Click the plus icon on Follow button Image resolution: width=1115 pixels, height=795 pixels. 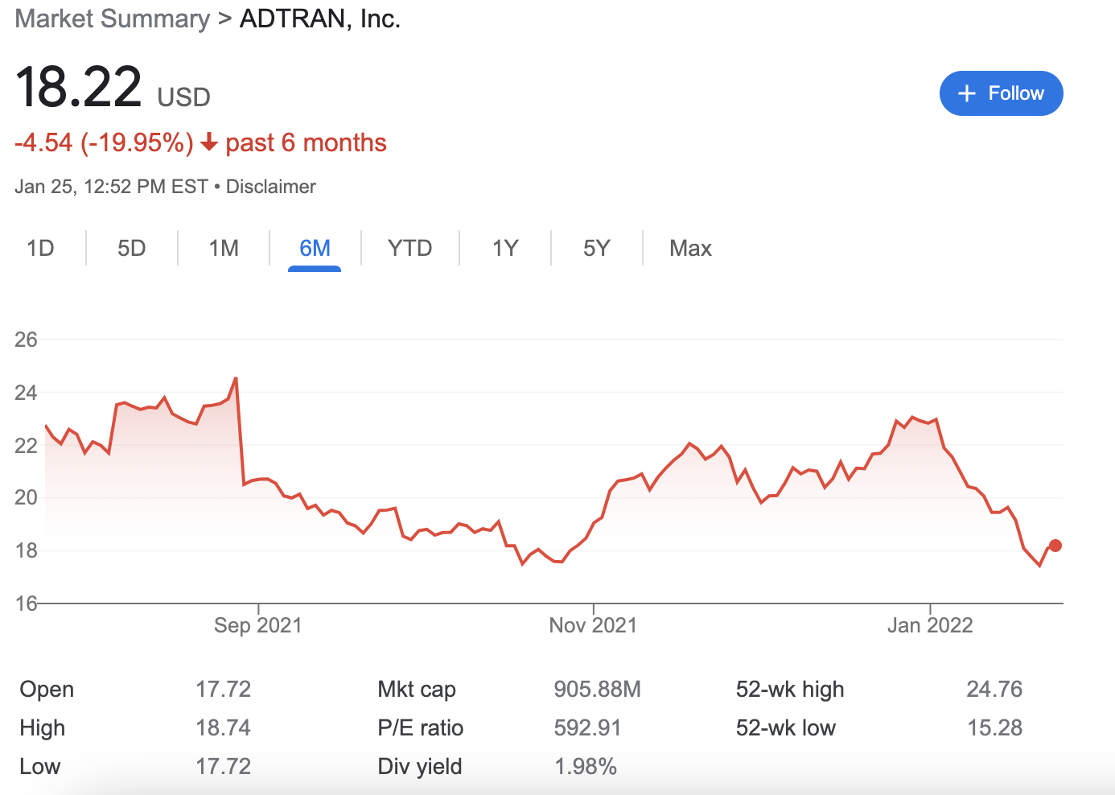(967, 93)
